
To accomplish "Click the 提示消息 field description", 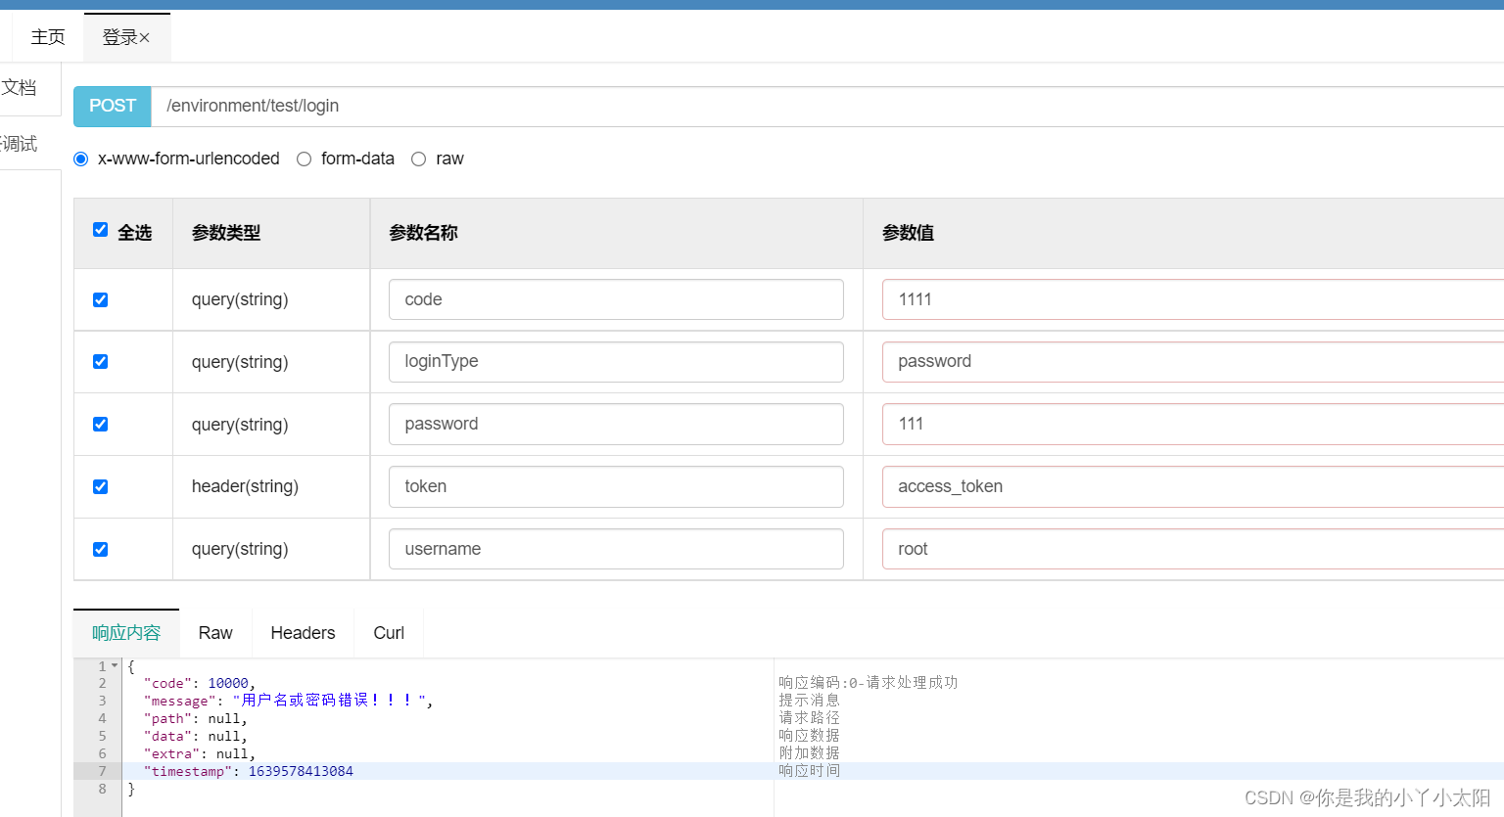I will click(x=810, y=700).
